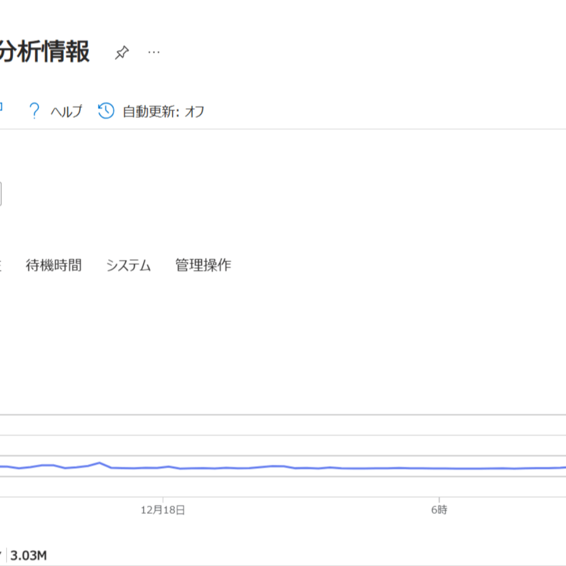Viewport: 566px width, 566px height.
Task: Click the question mark help icon
Action: 34,111
